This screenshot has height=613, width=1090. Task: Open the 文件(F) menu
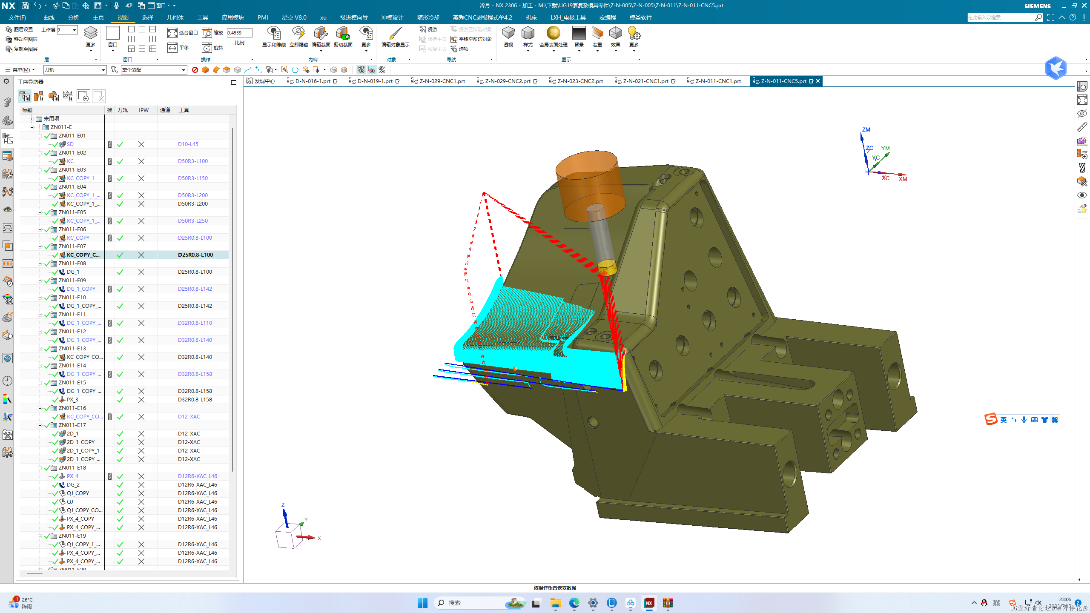click(x=17, y=17)
